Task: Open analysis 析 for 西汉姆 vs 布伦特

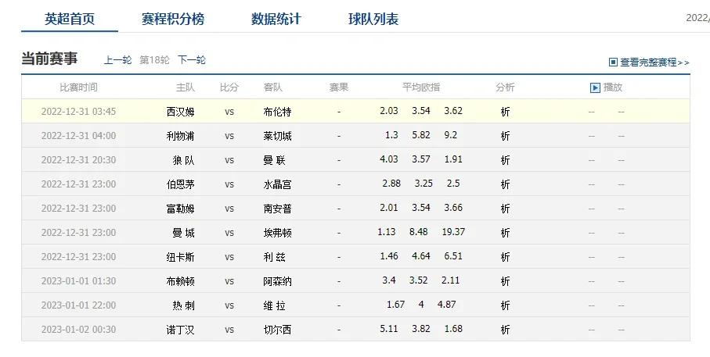Action: [x=506, y=112]
